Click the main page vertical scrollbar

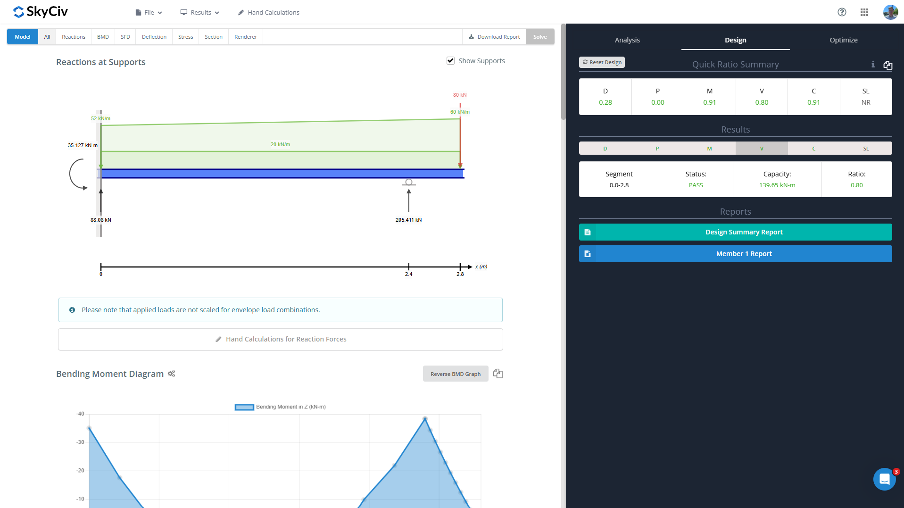coord(563,72)
